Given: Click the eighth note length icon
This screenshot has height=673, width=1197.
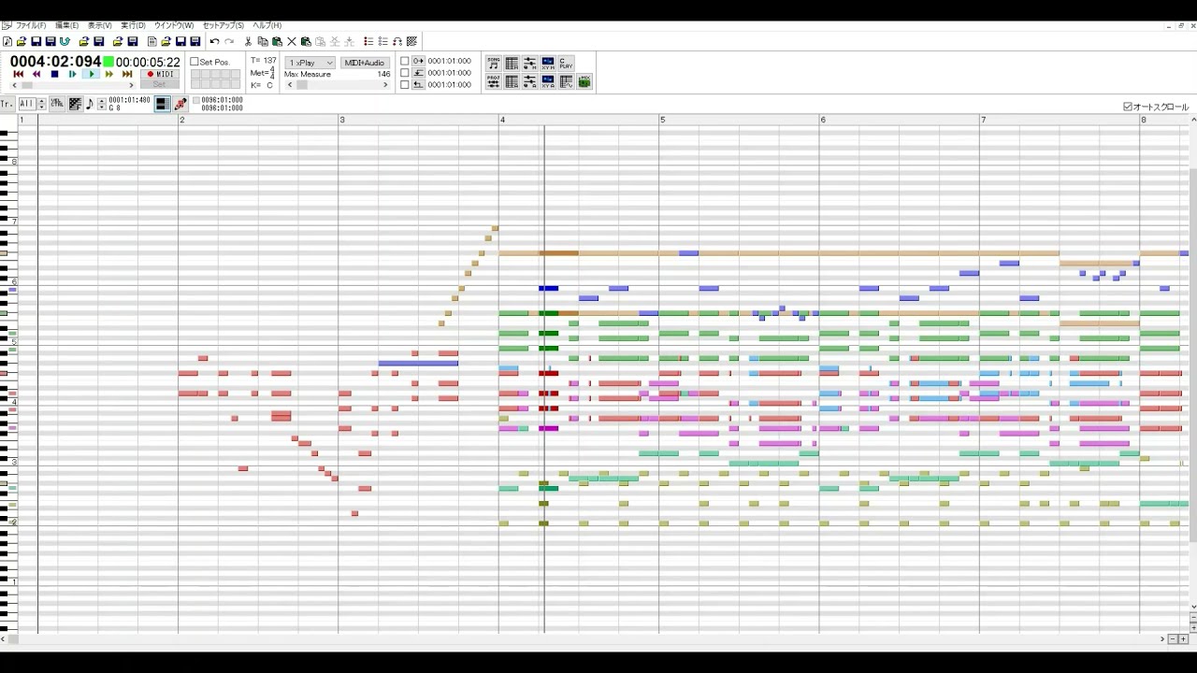Looking at the screenshot, I should click(90, 104).
